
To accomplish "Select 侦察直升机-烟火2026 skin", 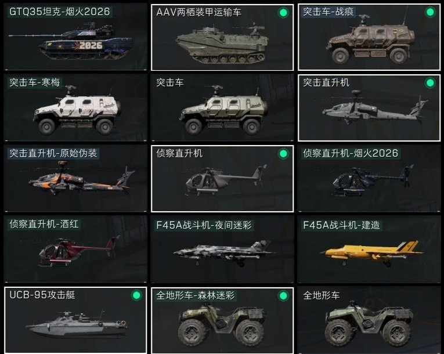I will tap(369, 178).
